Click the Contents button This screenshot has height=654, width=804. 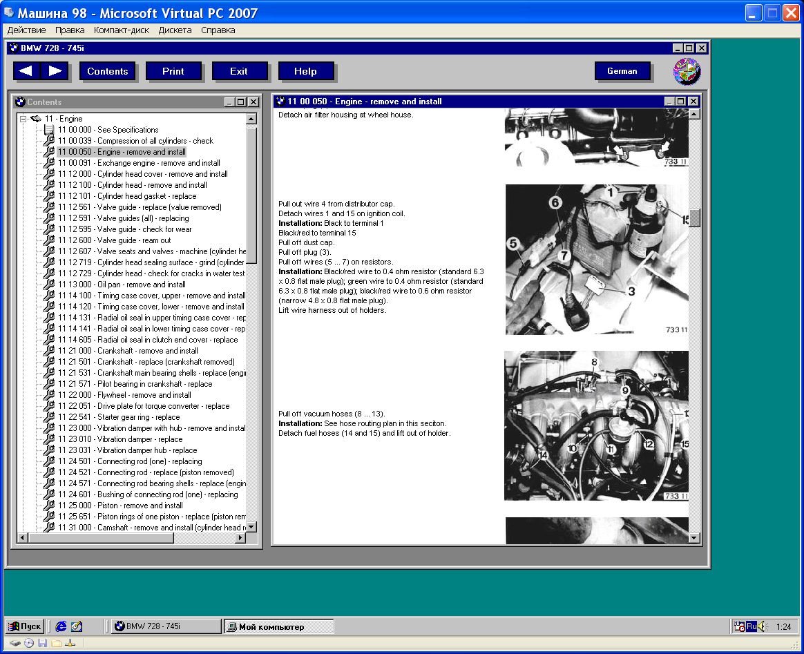coord(107,71)
